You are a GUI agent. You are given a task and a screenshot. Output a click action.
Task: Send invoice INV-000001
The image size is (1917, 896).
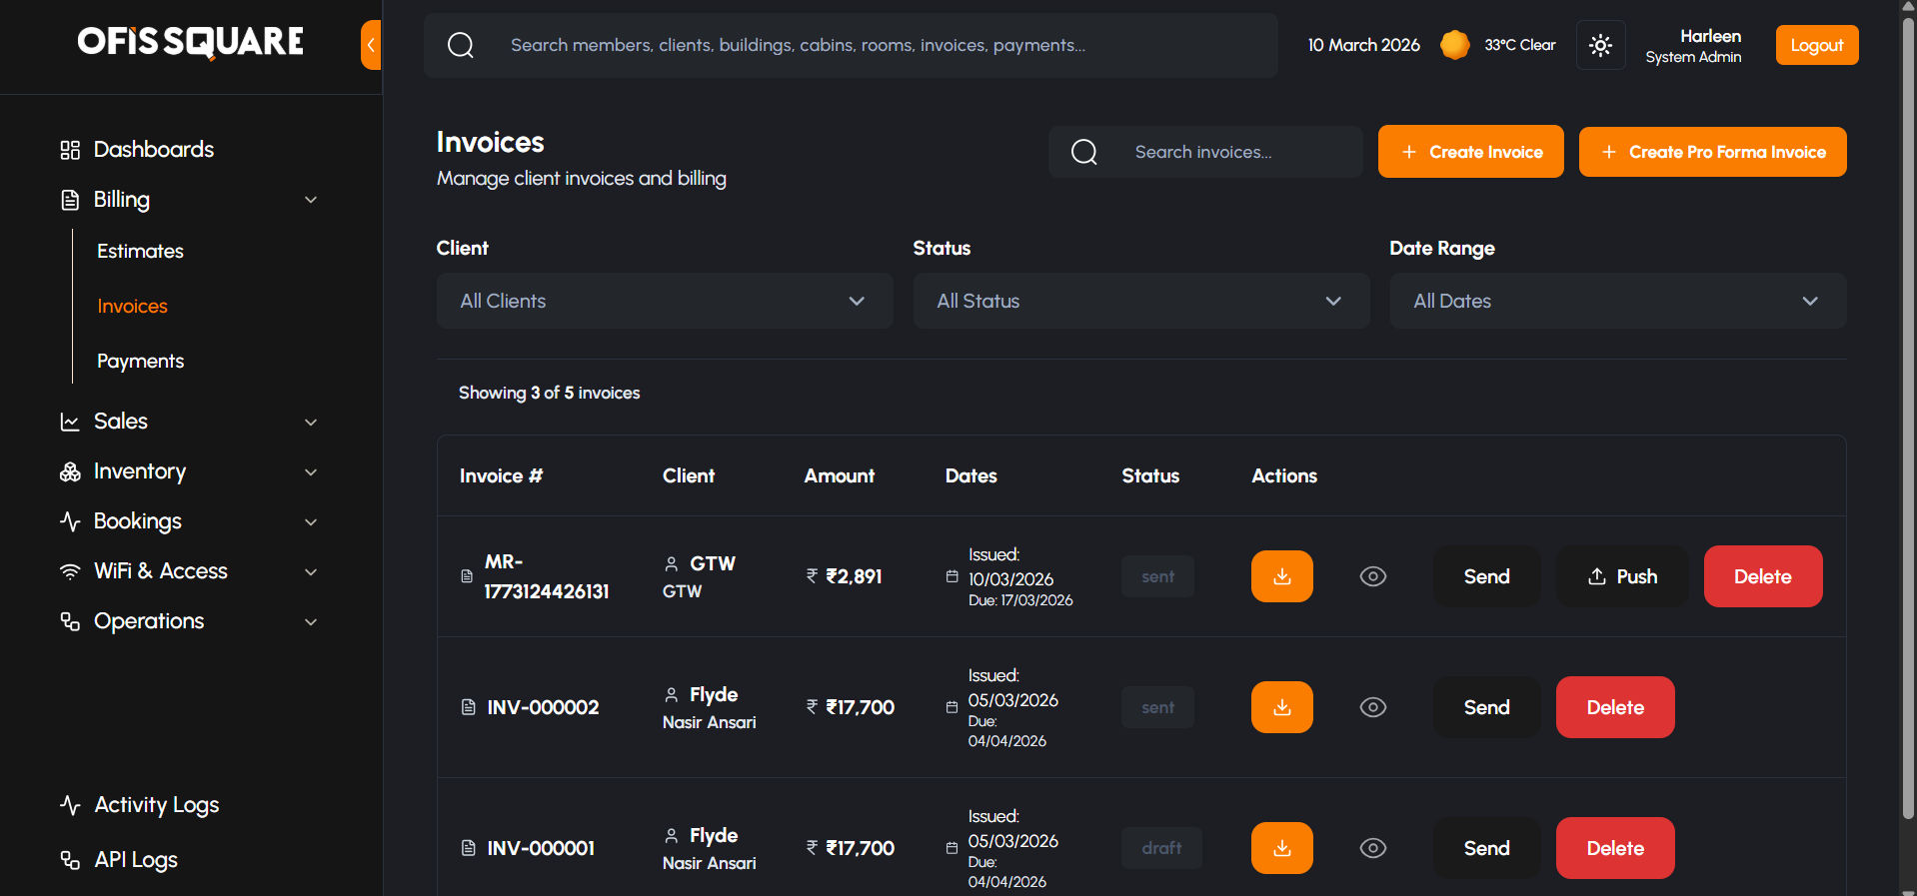coord(1487,848)
